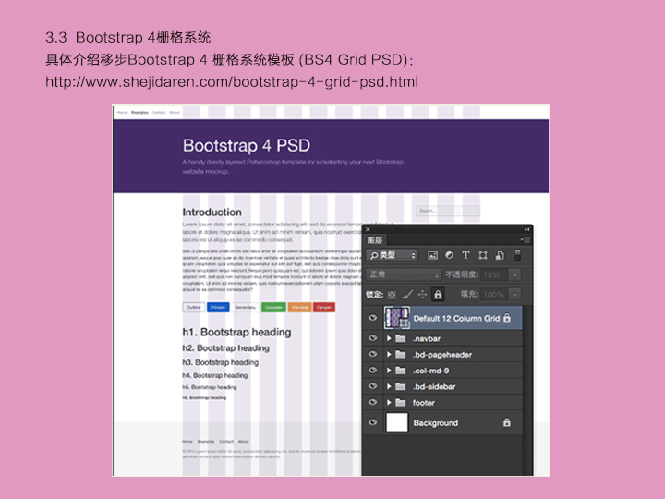Click the Outline button in mockup
Image resolution: width=665 pixels, height=499 pixels.
(194, 307)
